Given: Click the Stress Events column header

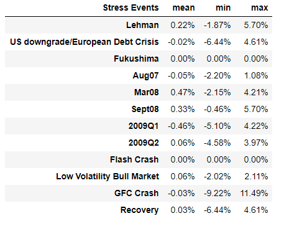Looking at the screenshot, I should pos(131,8).
